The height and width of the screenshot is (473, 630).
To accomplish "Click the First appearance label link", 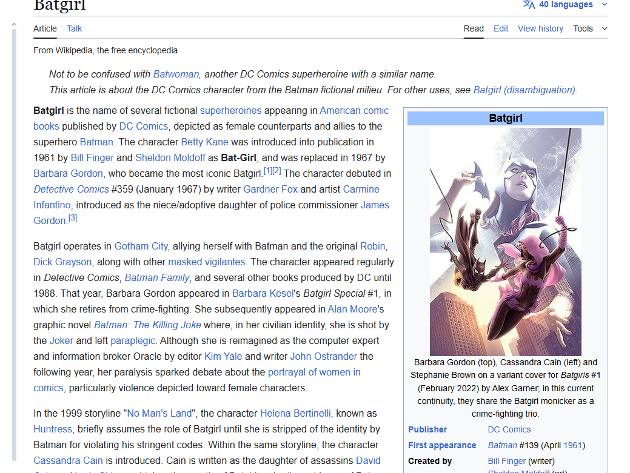I will [x=442, y=445].
